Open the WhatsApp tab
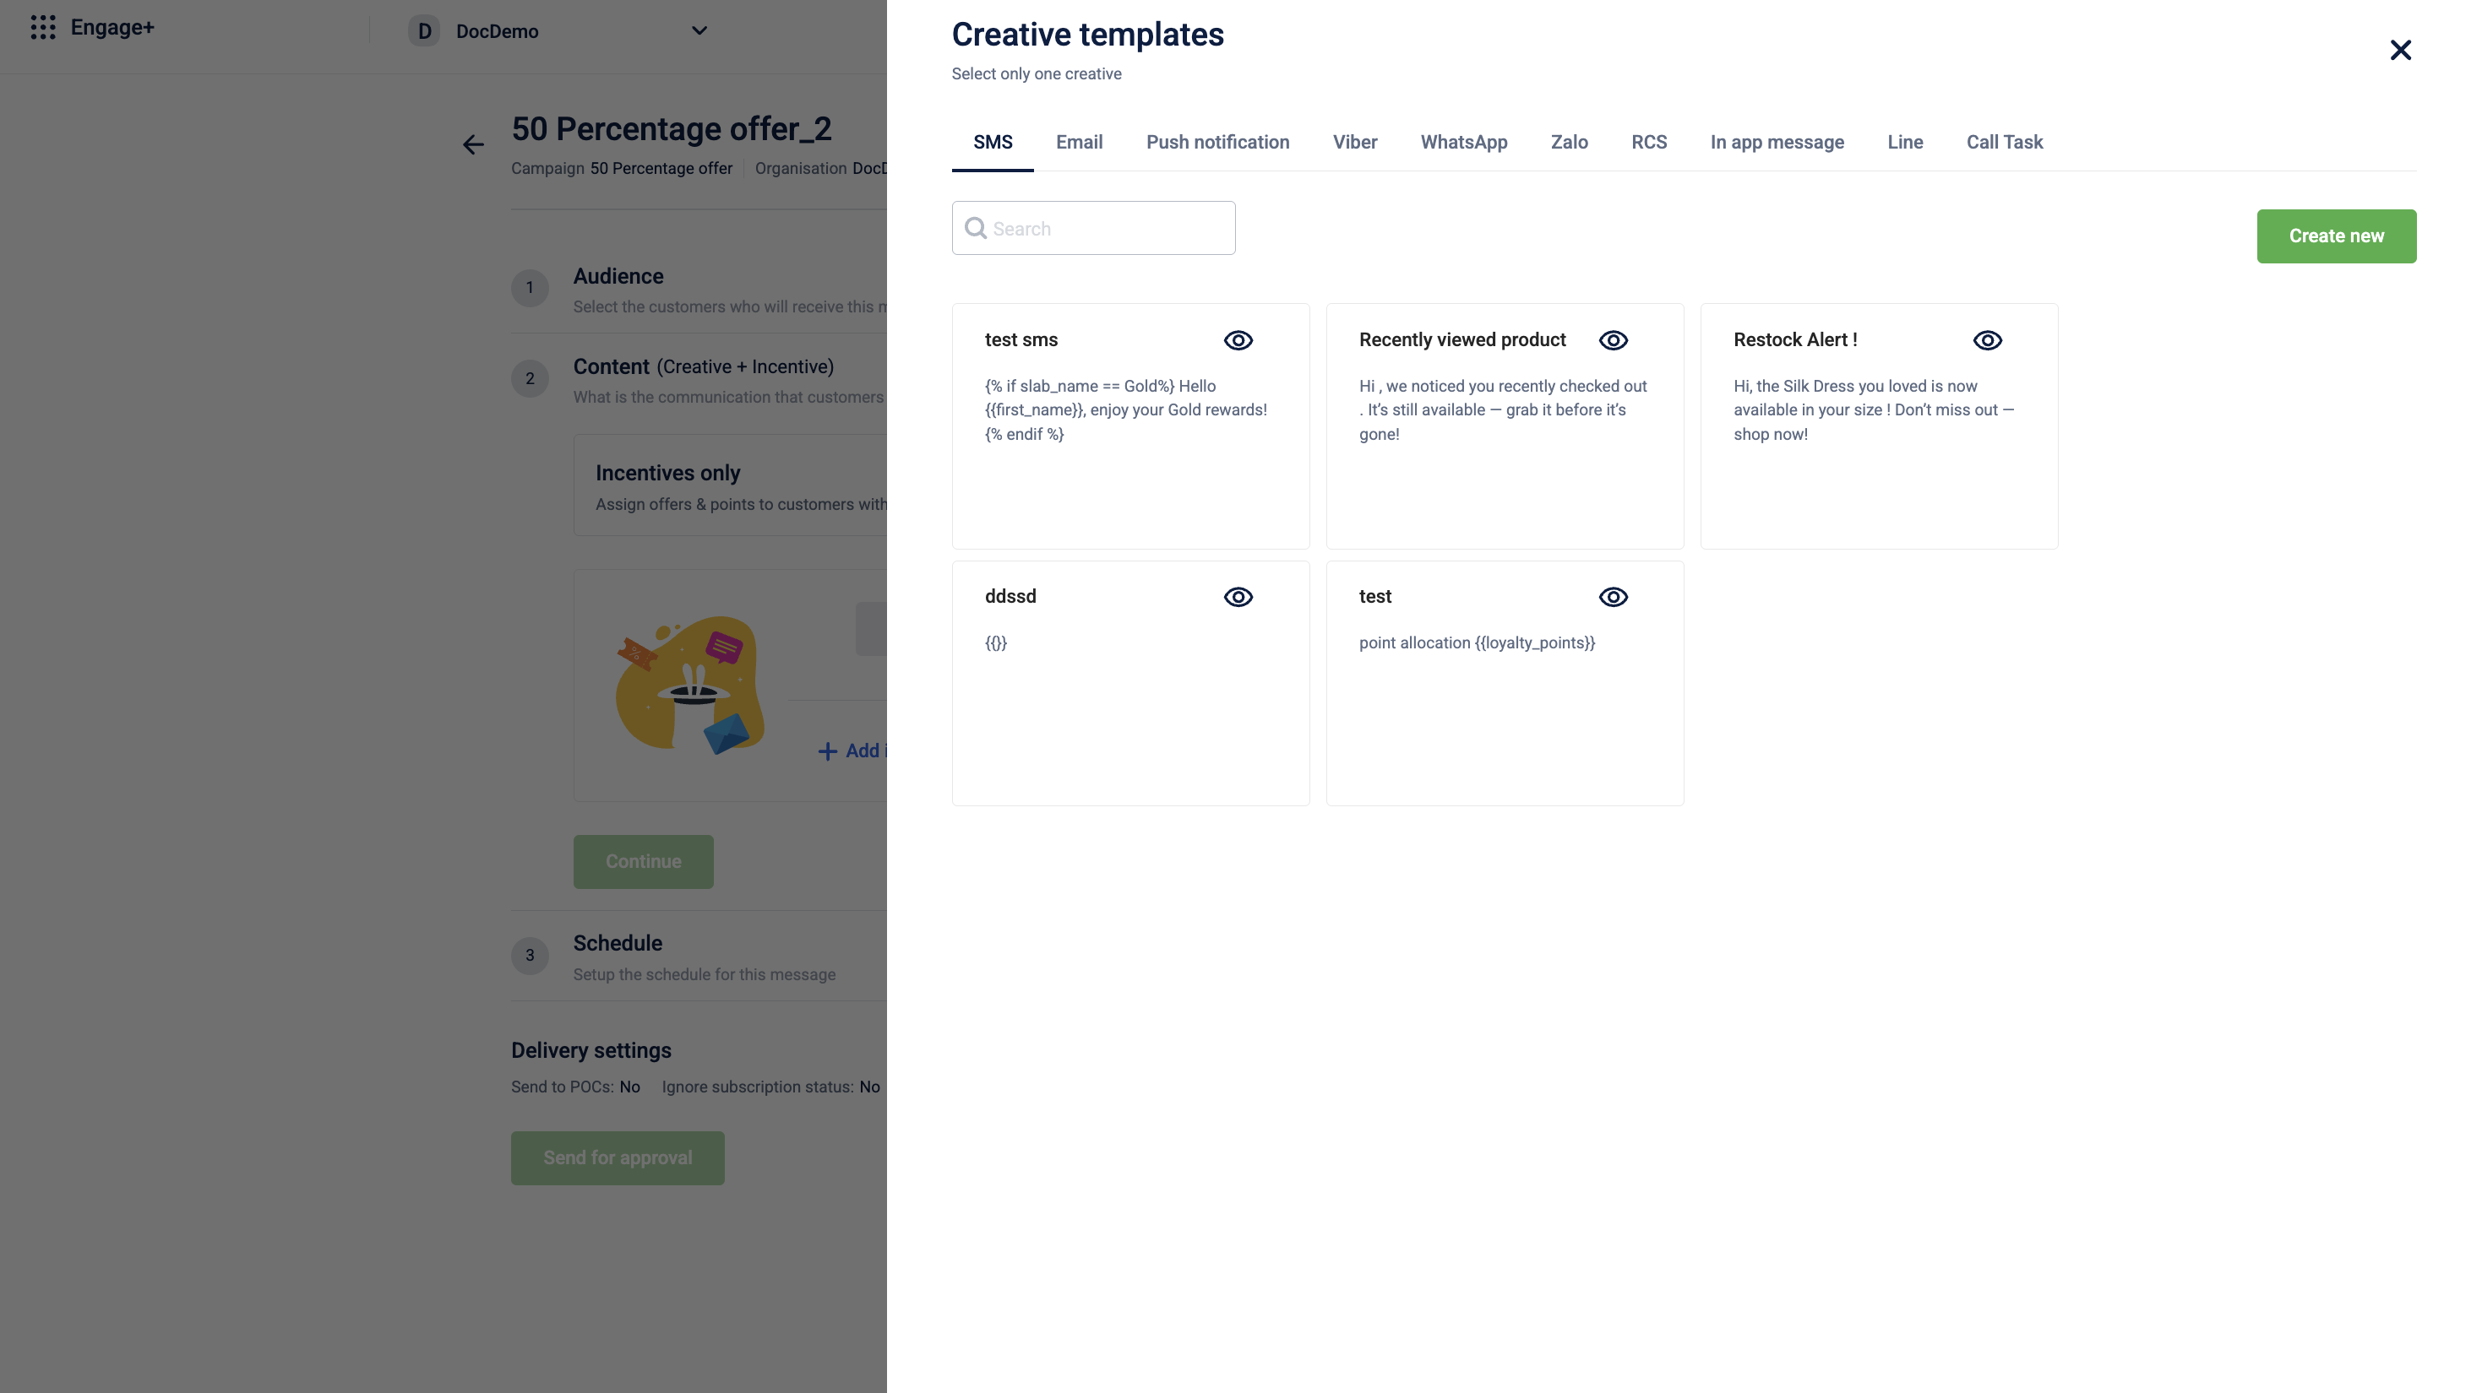 (x=1462, y=143)
